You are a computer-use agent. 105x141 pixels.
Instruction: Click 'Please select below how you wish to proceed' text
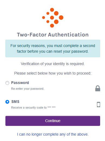click(53, 73)
